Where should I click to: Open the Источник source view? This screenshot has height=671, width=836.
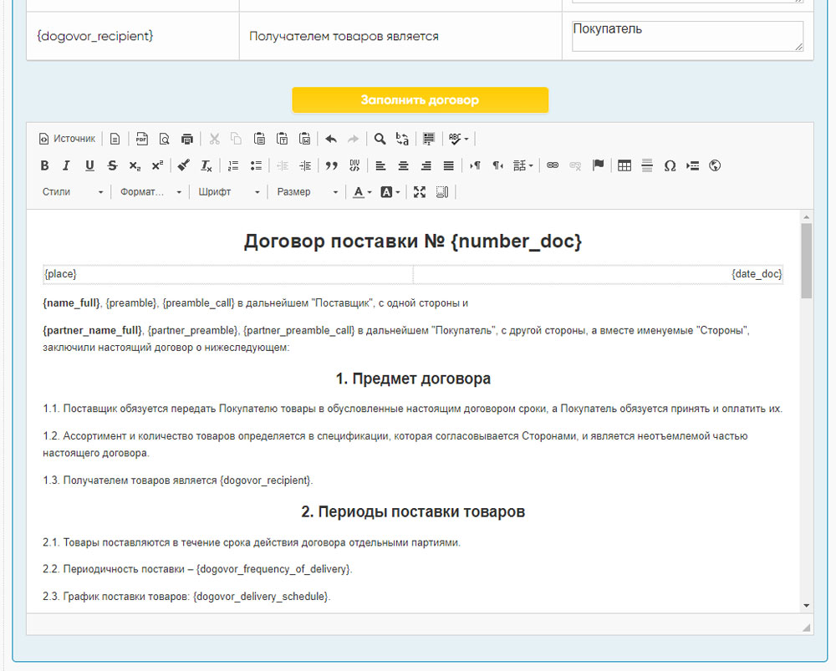click(x=67, y=139)
